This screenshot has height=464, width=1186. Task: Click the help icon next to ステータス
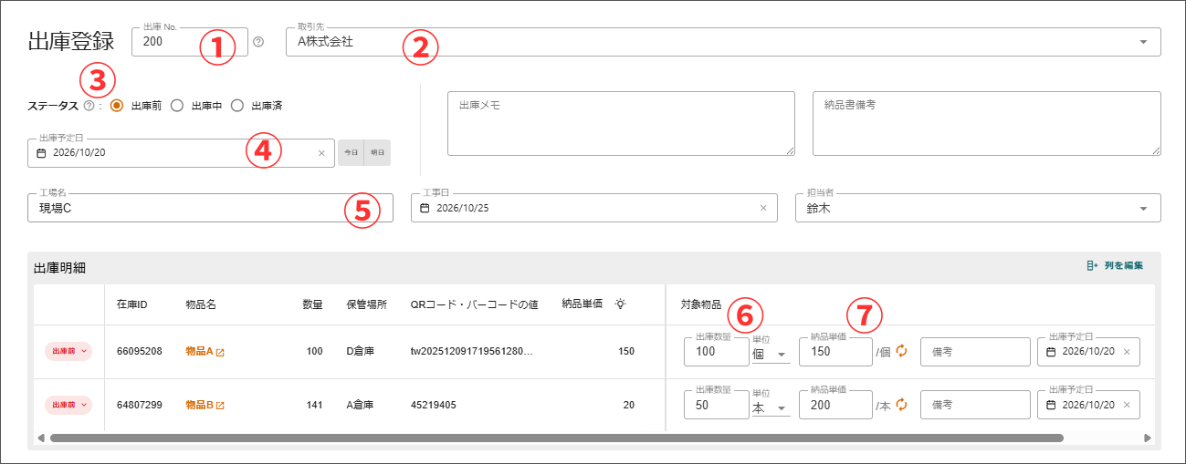click(x=89, y=106)
